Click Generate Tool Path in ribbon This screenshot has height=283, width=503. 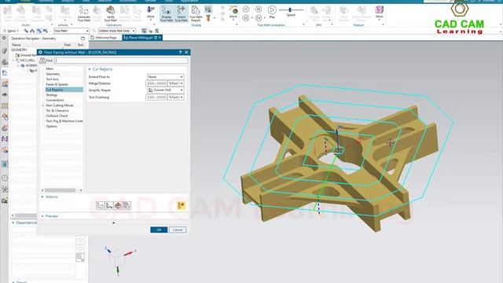point(84,14)
